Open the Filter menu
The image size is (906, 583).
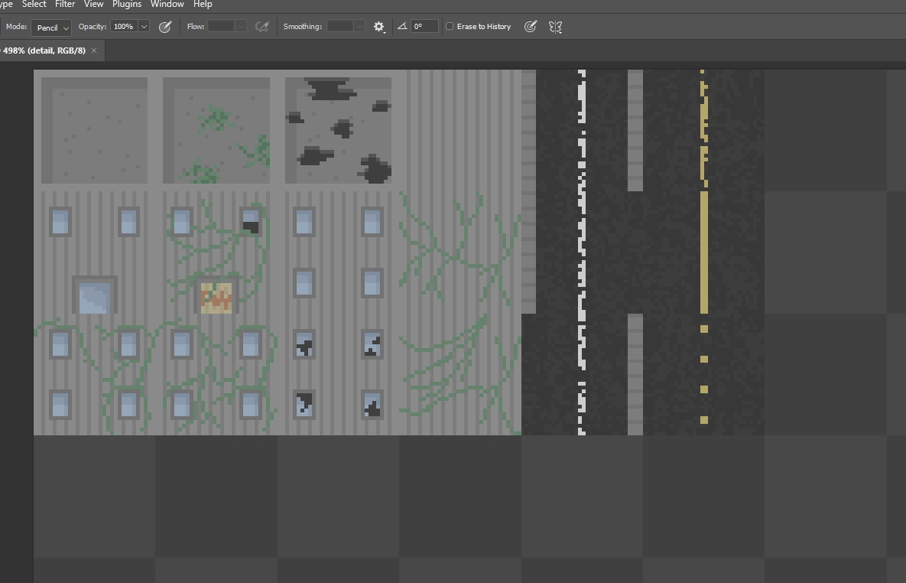[65, 4]
